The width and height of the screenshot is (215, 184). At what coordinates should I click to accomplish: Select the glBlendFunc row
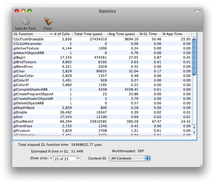pos(102,67)
